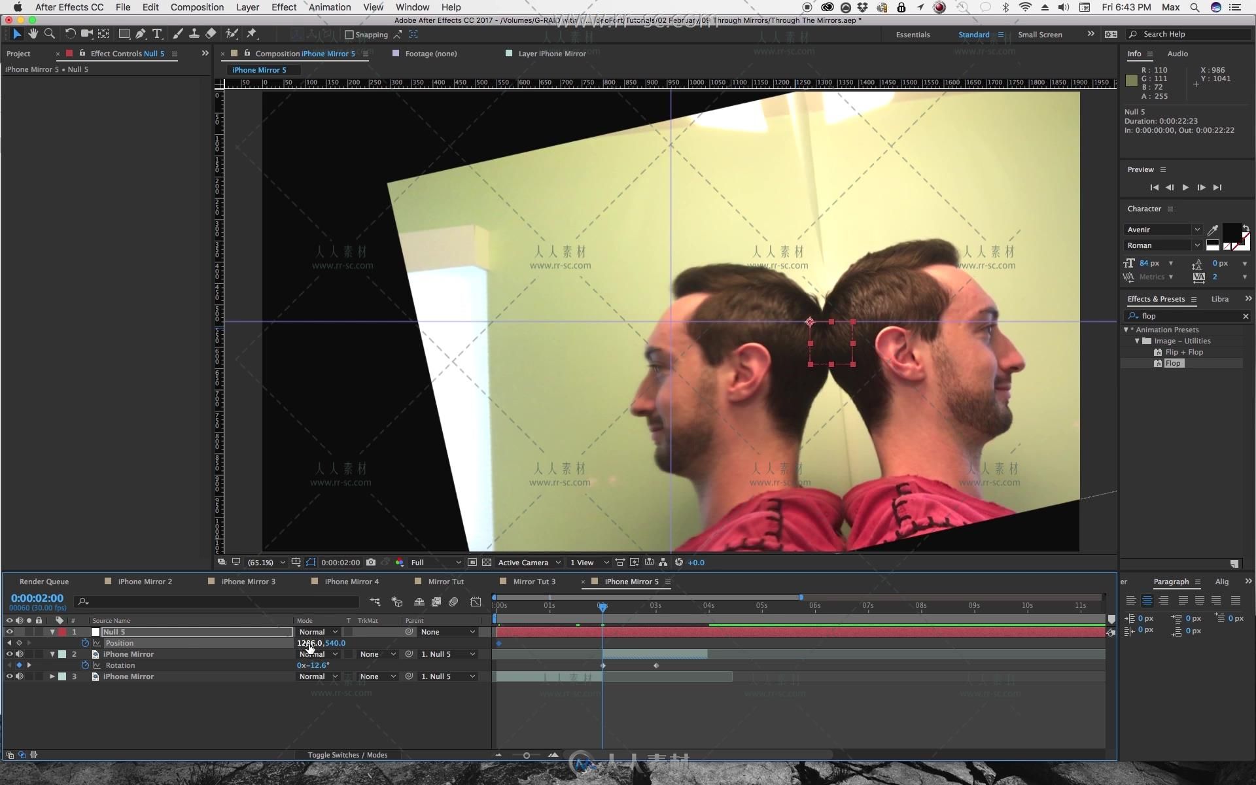The height and width of the screenshot is (785, 1256).
Task: Hide the Null 5 layer with eye
Action: click(x=9, y=632)
